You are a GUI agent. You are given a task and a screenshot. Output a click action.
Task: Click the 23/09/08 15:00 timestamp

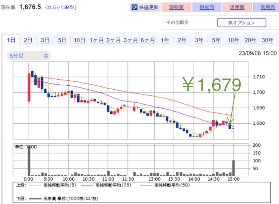pyautogui.click(x=257, y=53)
